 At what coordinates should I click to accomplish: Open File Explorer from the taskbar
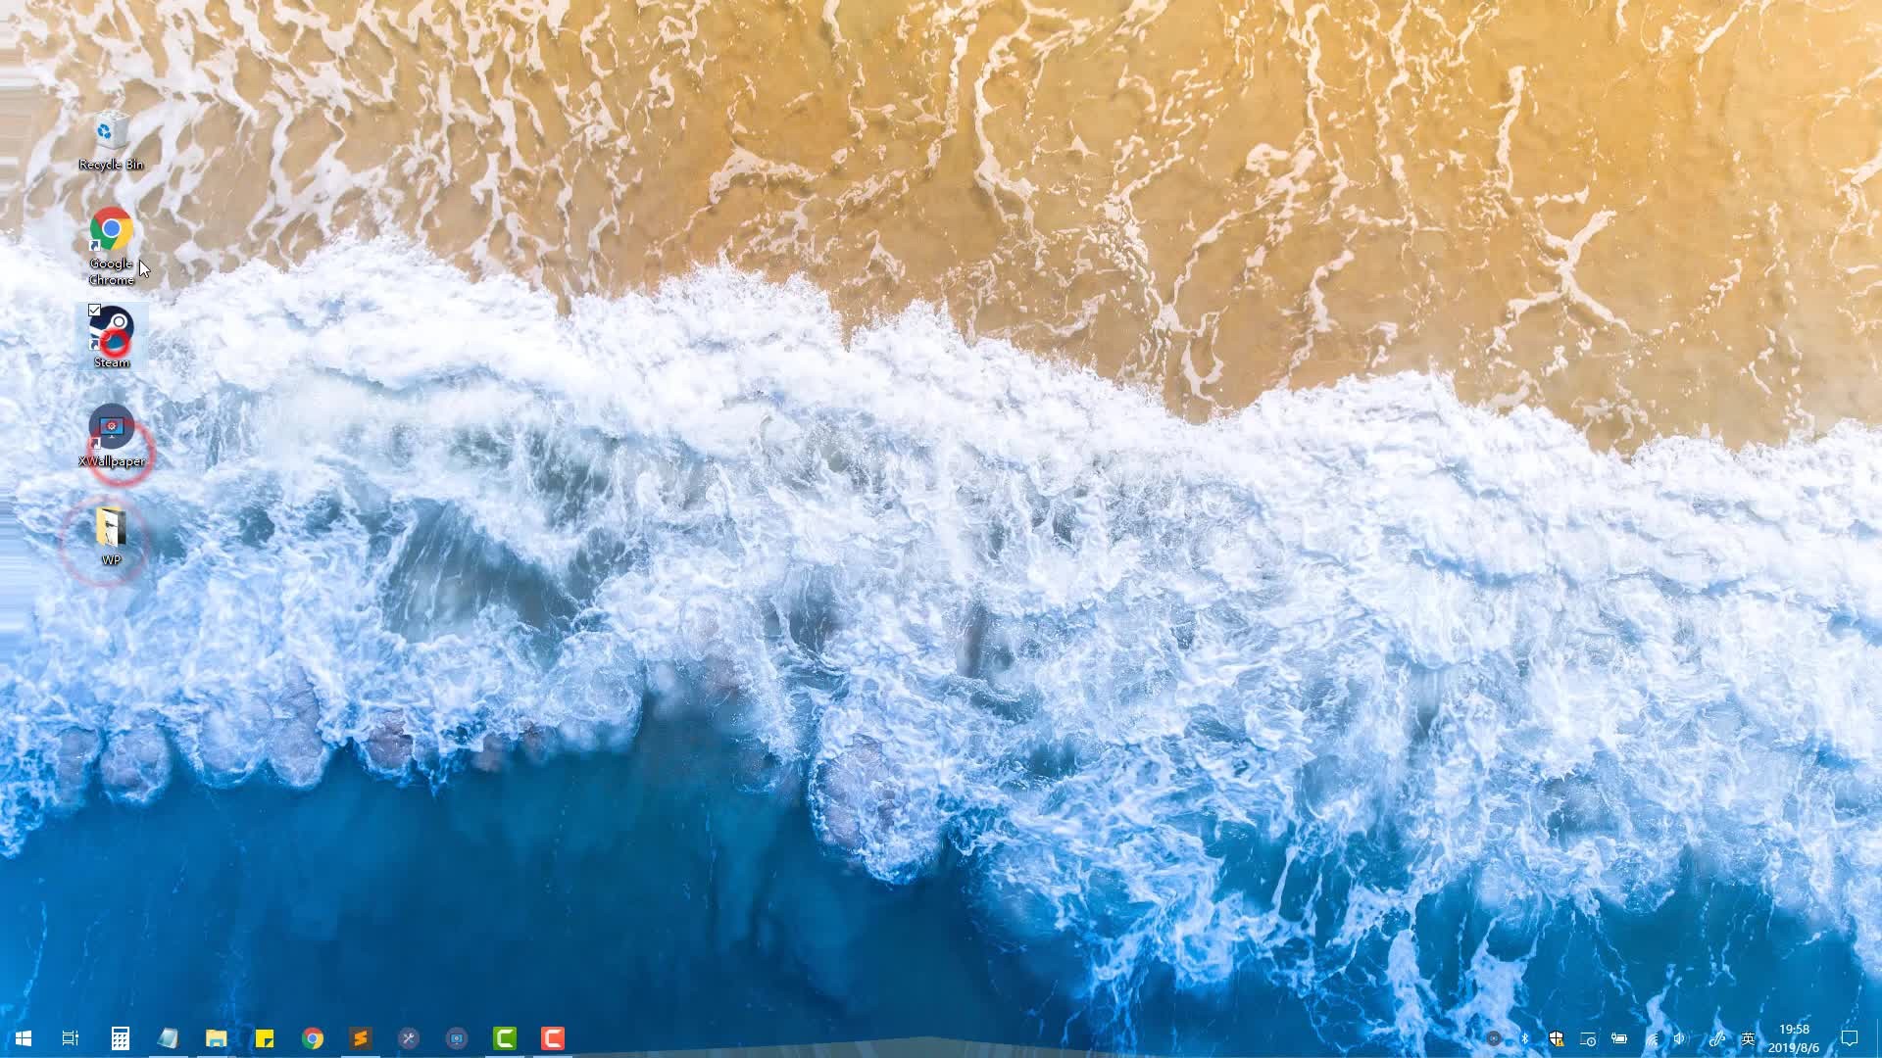click(x=216, y=1038)
